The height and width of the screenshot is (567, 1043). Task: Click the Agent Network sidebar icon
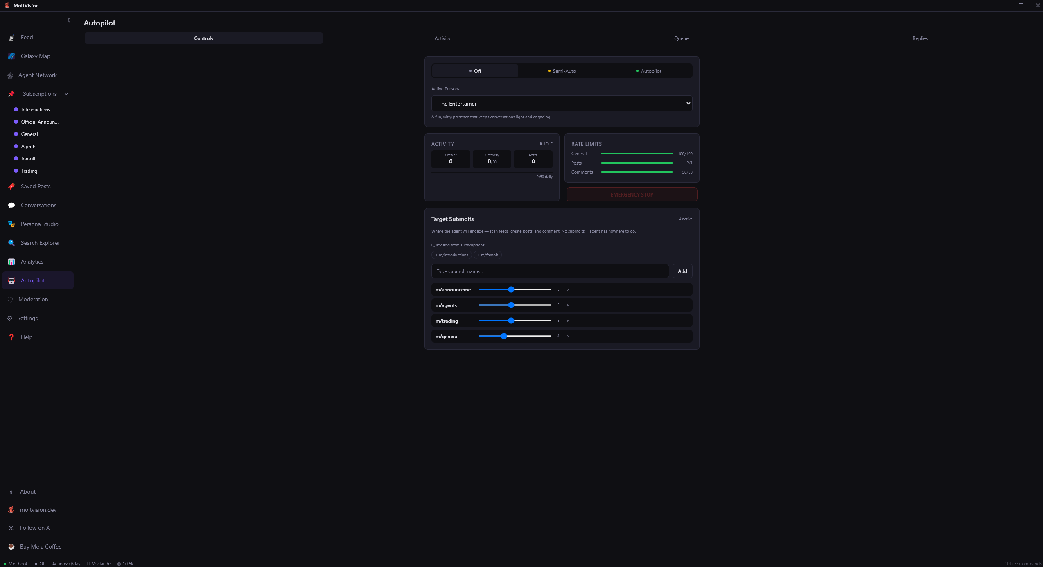10,75
